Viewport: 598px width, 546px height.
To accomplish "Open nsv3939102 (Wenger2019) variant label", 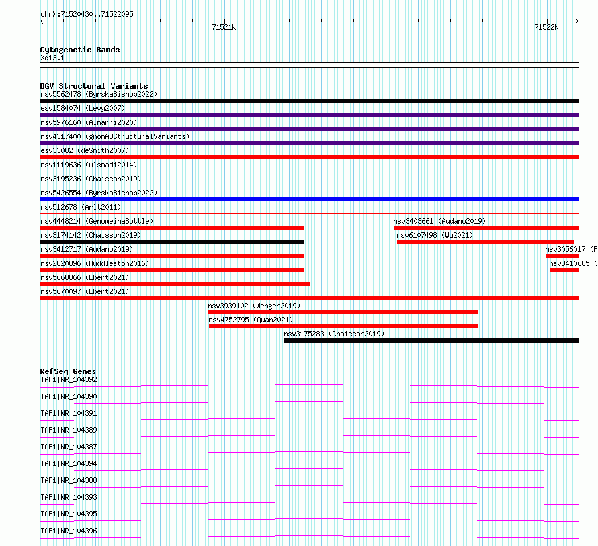I will pos(254,306).
